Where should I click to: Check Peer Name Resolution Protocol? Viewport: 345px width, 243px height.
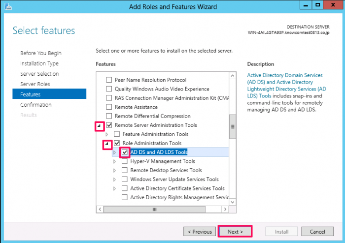point(109,80)
